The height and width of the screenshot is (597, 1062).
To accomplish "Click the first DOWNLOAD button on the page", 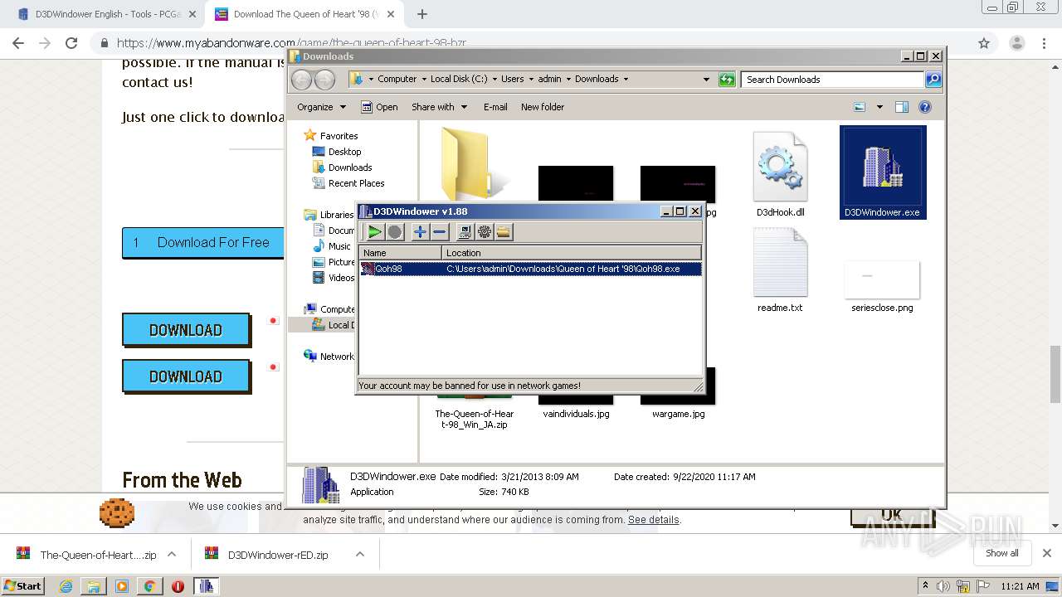I will 186,330.
